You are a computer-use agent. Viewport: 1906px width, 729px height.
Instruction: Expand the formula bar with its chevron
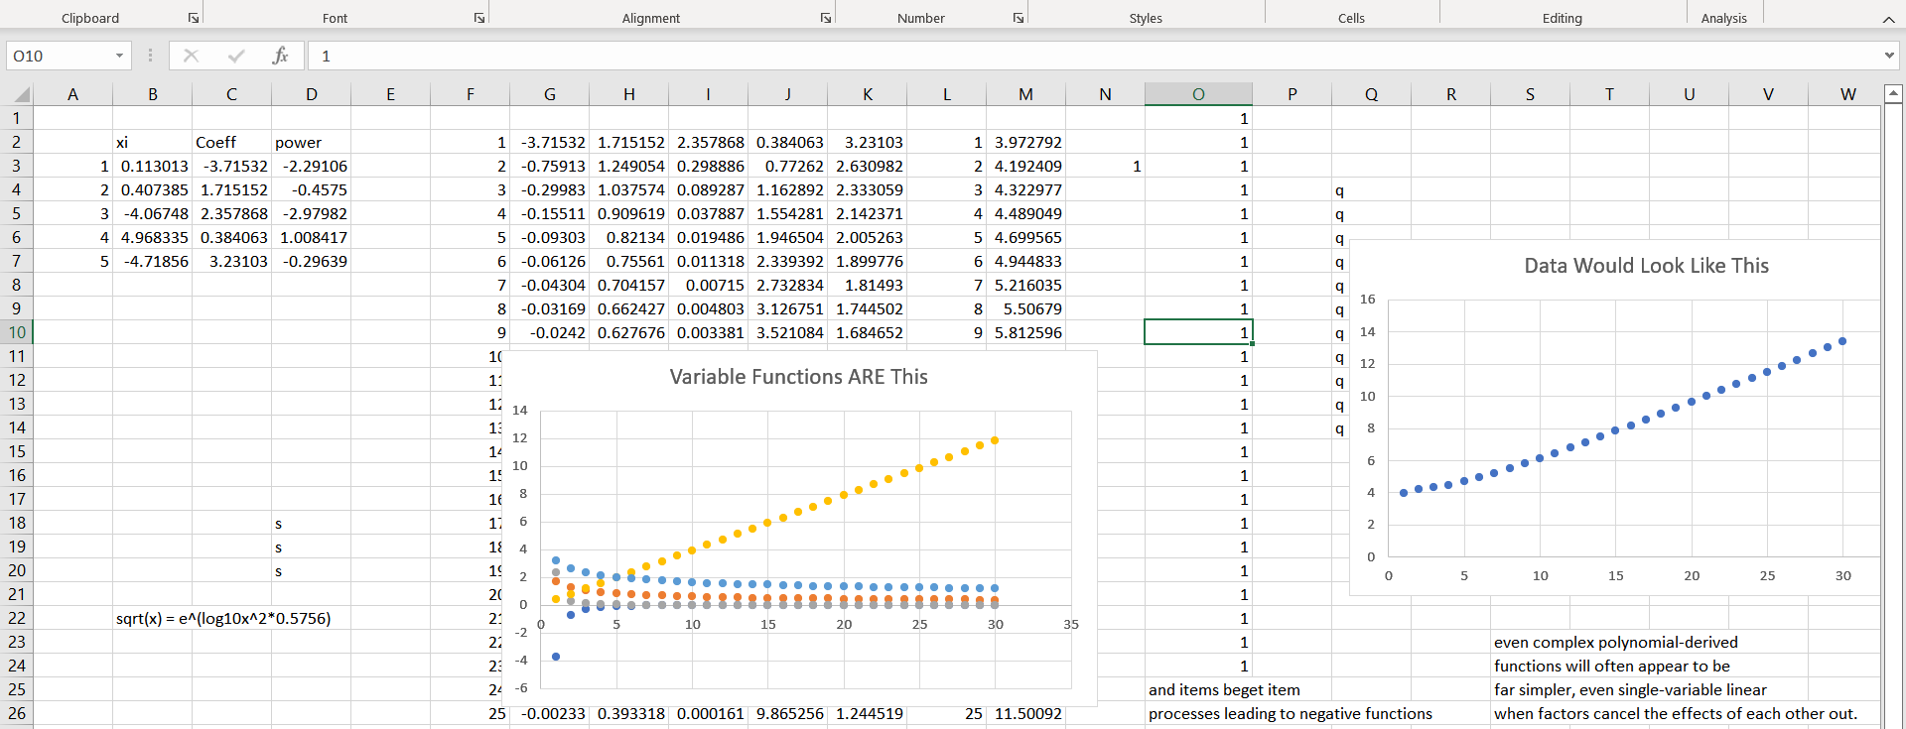[1889, 56]
